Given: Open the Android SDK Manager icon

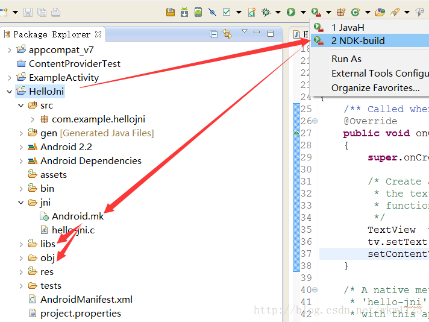Looking at the screenshot, I should point(184,12).
